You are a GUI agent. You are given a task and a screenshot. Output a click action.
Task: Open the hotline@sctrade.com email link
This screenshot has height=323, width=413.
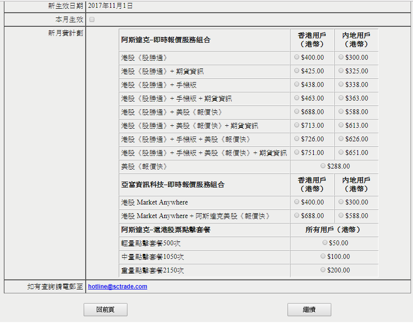(117, 287)
